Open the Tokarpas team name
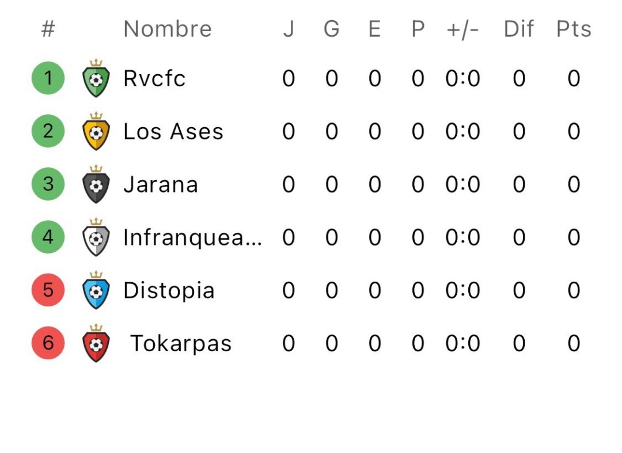This screenshot has height=453, width=622. [x=181, y=343]
